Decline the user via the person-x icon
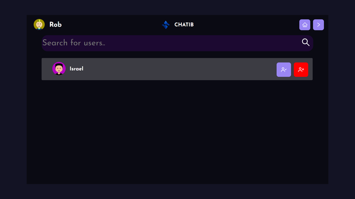Image resolution: width=355 pixels, height=199 pixels. [x=301, y=70]
